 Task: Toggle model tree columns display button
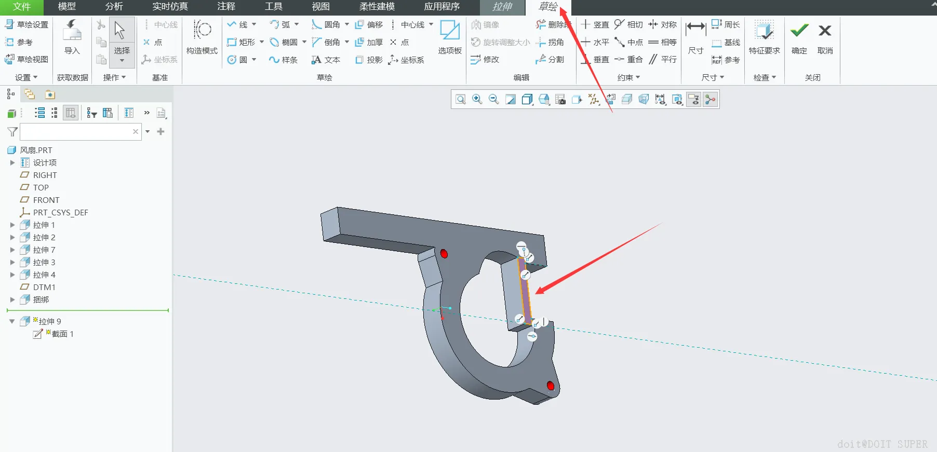pos(71,113)
